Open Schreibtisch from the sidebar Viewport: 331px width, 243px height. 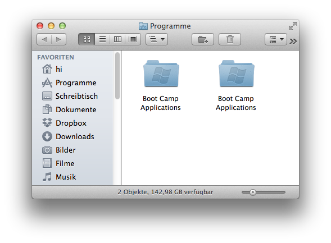(72, 96)
